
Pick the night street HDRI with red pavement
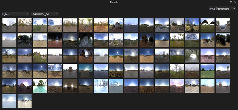pos(55,41)
